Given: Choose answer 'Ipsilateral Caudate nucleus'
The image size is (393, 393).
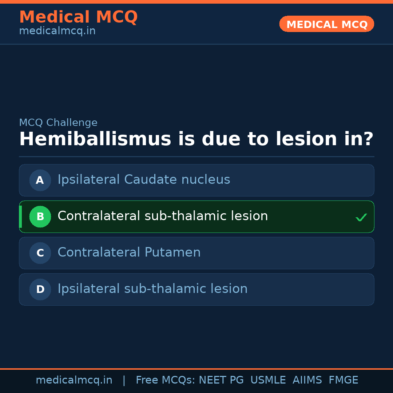Looking at the screenshot, I should click(144, 180).
